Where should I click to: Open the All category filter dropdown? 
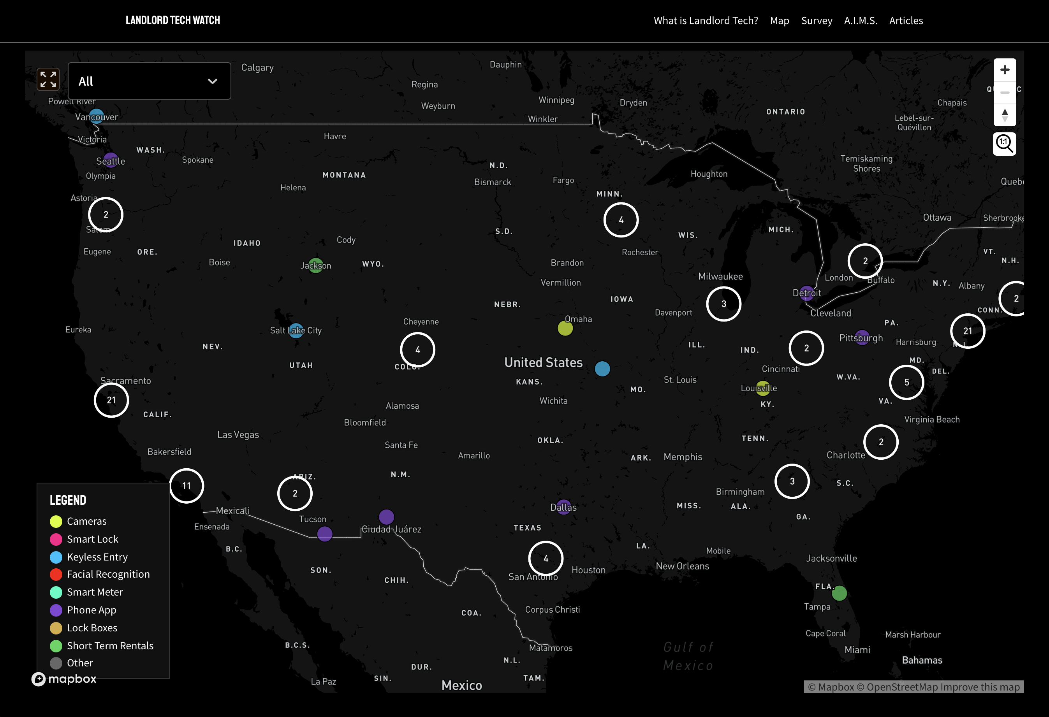tap(149, 81)
